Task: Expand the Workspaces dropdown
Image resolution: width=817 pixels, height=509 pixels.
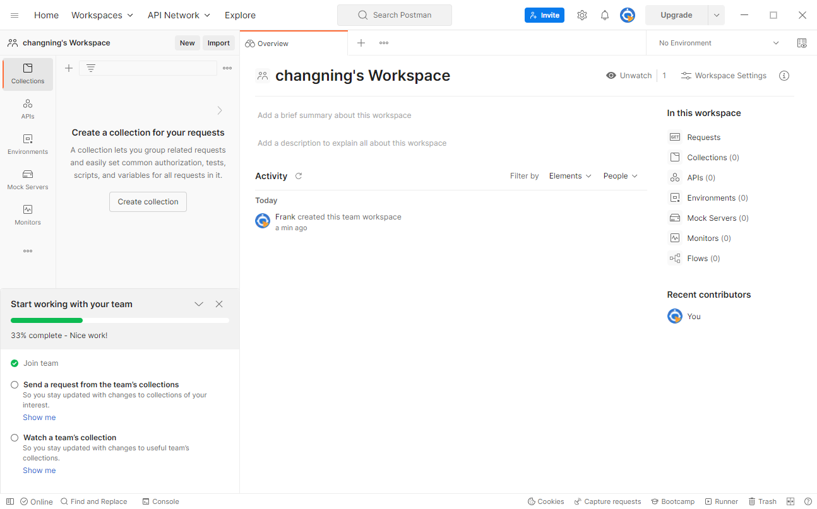Action: 102,15
